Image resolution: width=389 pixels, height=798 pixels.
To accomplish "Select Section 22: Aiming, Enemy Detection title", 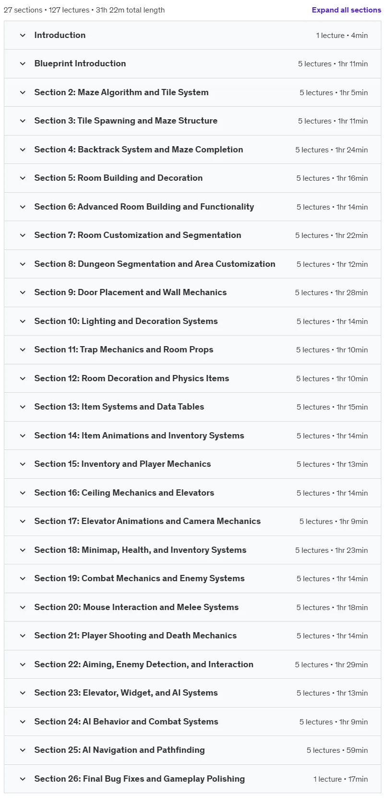I will click(144, 664).
